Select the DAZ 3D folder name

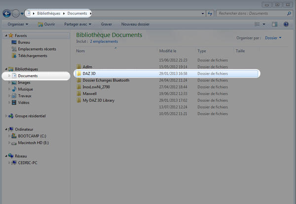89,74
